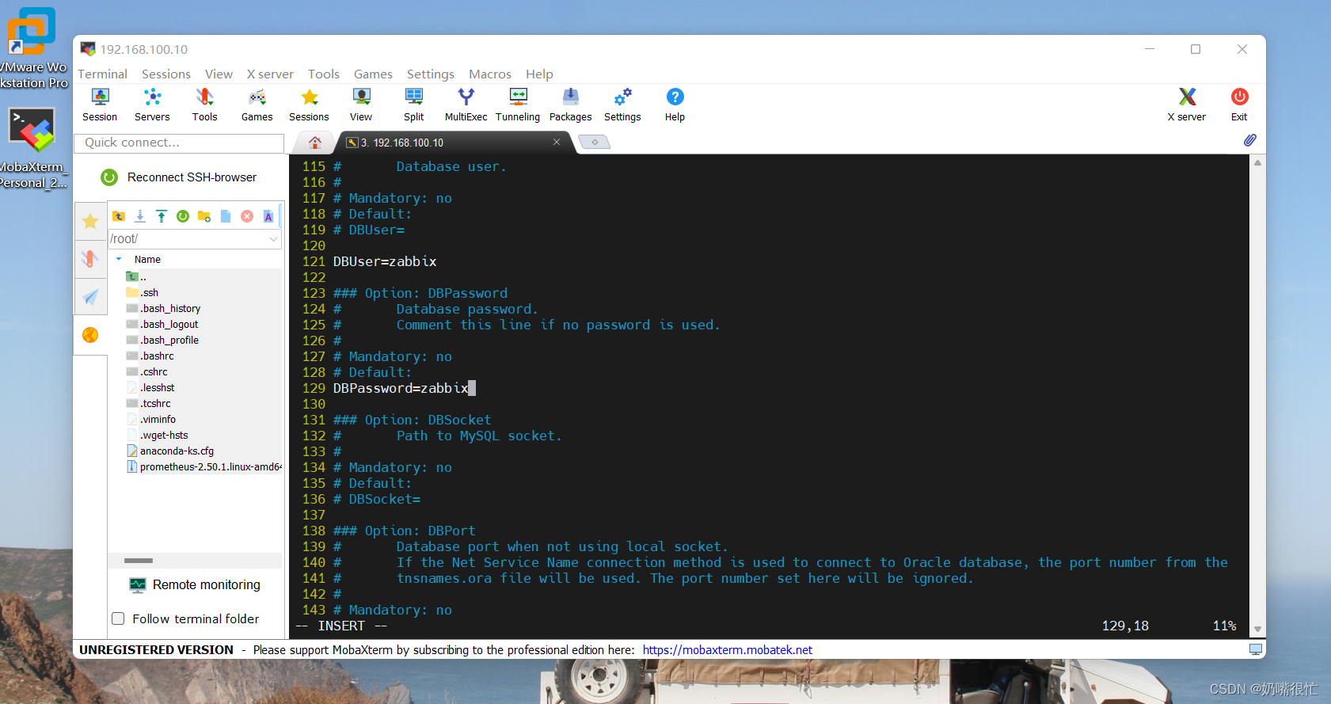Click the file list horizontal scrollbar
Screen dimensions: 1331x704
139,561
